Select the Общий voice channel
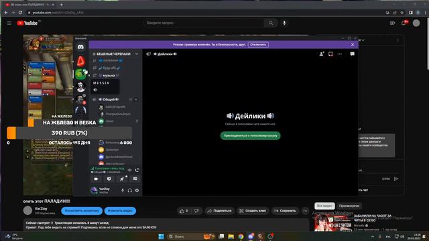The image size is (429, 241). [109, 100]
